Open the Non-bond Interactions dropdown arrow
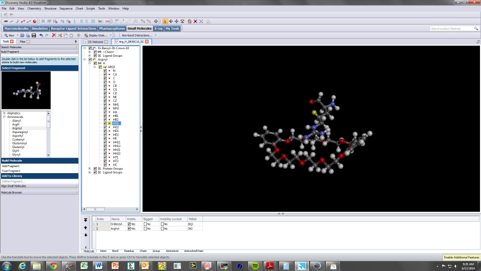The width and height of the screenshot is (481, 271). [155, 35]
